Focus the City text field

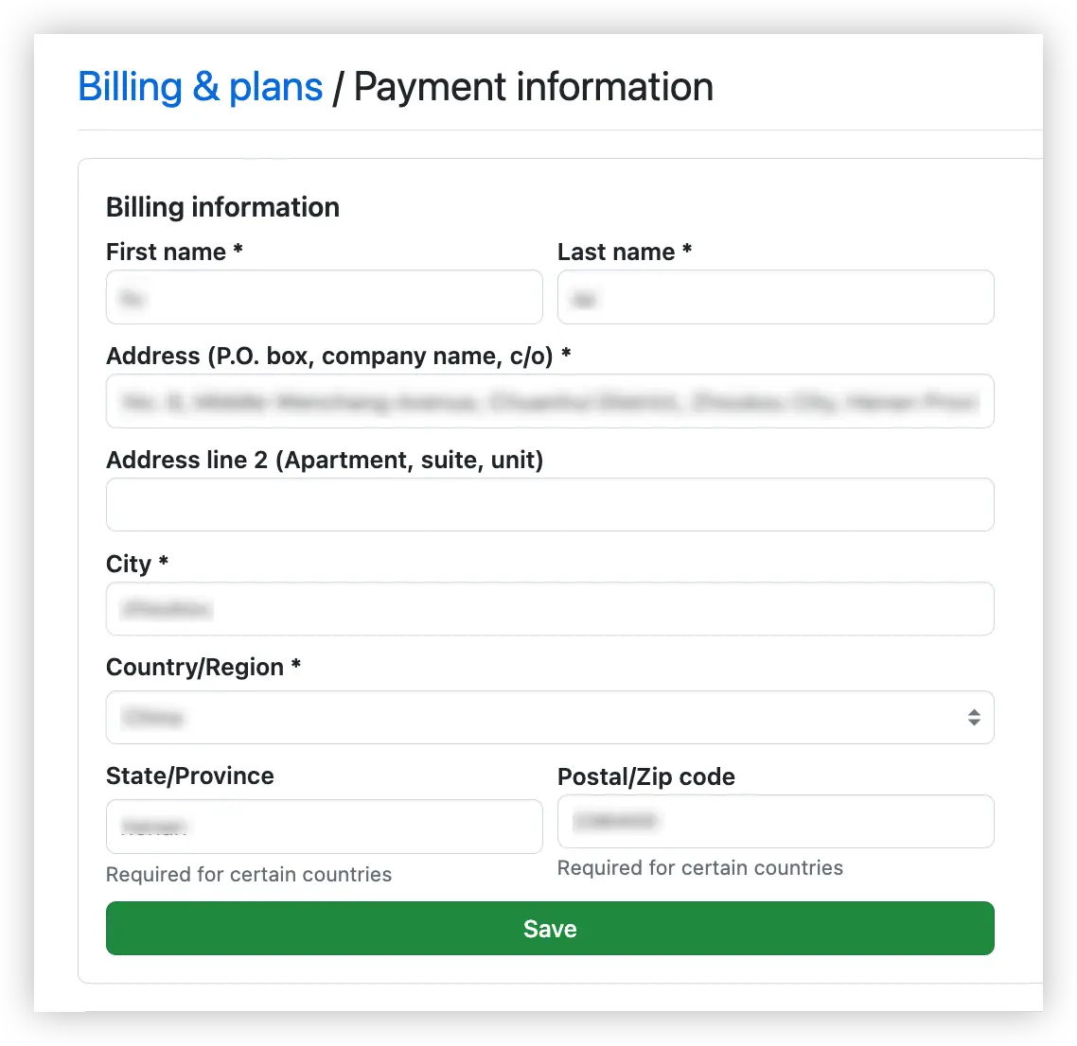550,609
